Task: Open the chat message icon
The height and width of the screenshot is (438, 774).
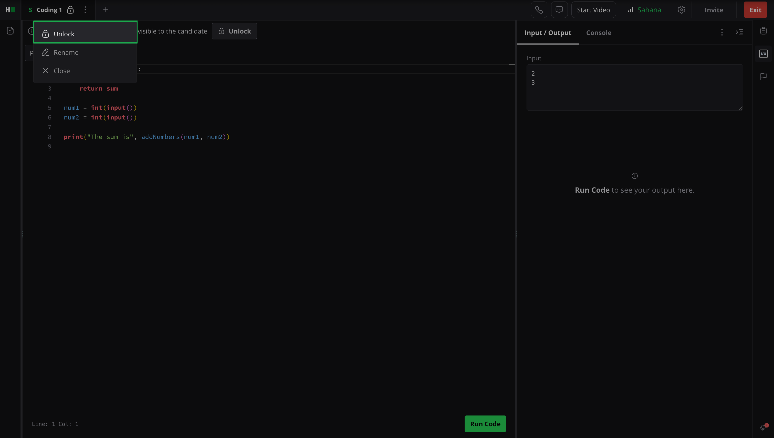Action: click(x=559, y=10)
